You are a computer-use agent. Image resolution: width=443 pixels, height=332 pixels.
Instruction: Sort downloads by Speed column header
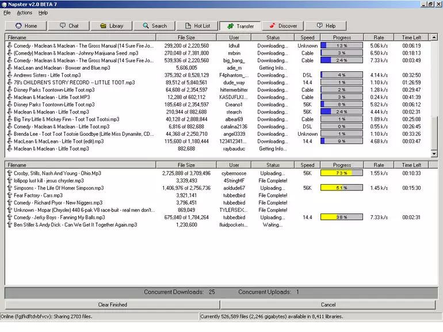(x=307, y=37)
